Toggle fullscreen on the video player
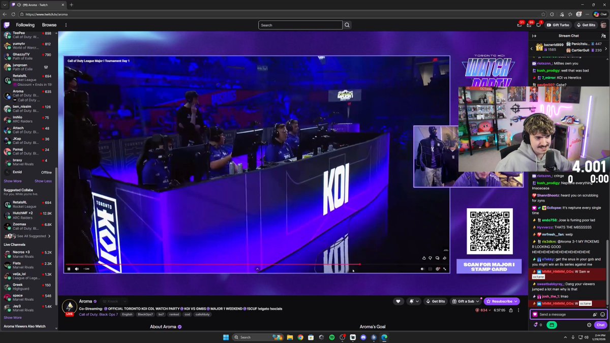This screenshot has height=343, width=610. [x=445, y=269]
